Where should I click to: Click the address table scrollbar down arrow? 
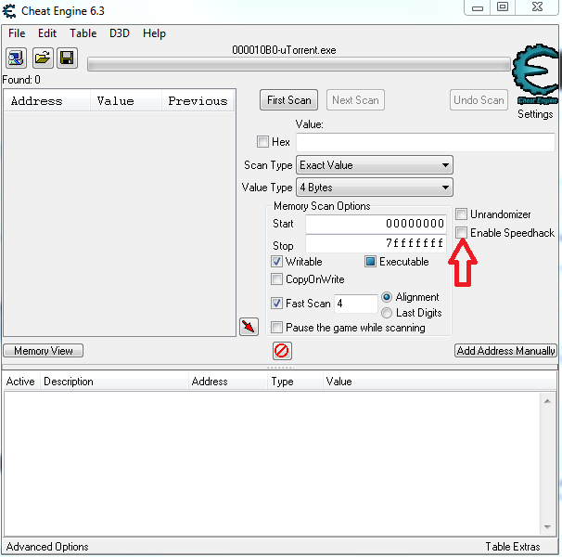(547, 526)
